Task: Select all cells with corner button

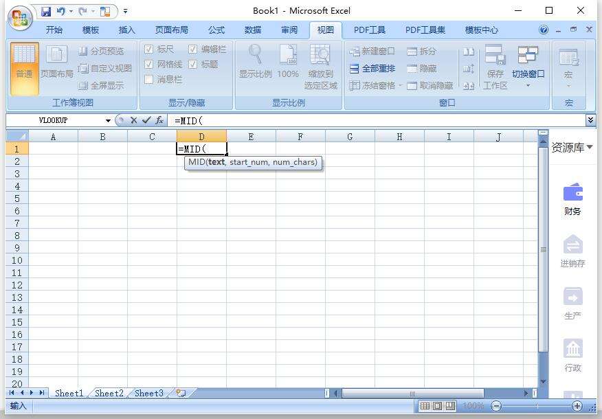Action: [x=17, y=136]
